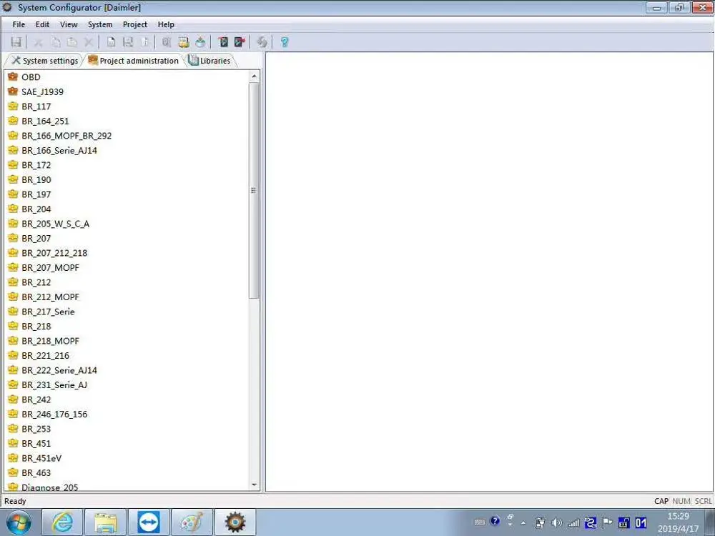Click the OBD project briefcase icon
The height and width of the screenshot is (536, 715).
13,76
